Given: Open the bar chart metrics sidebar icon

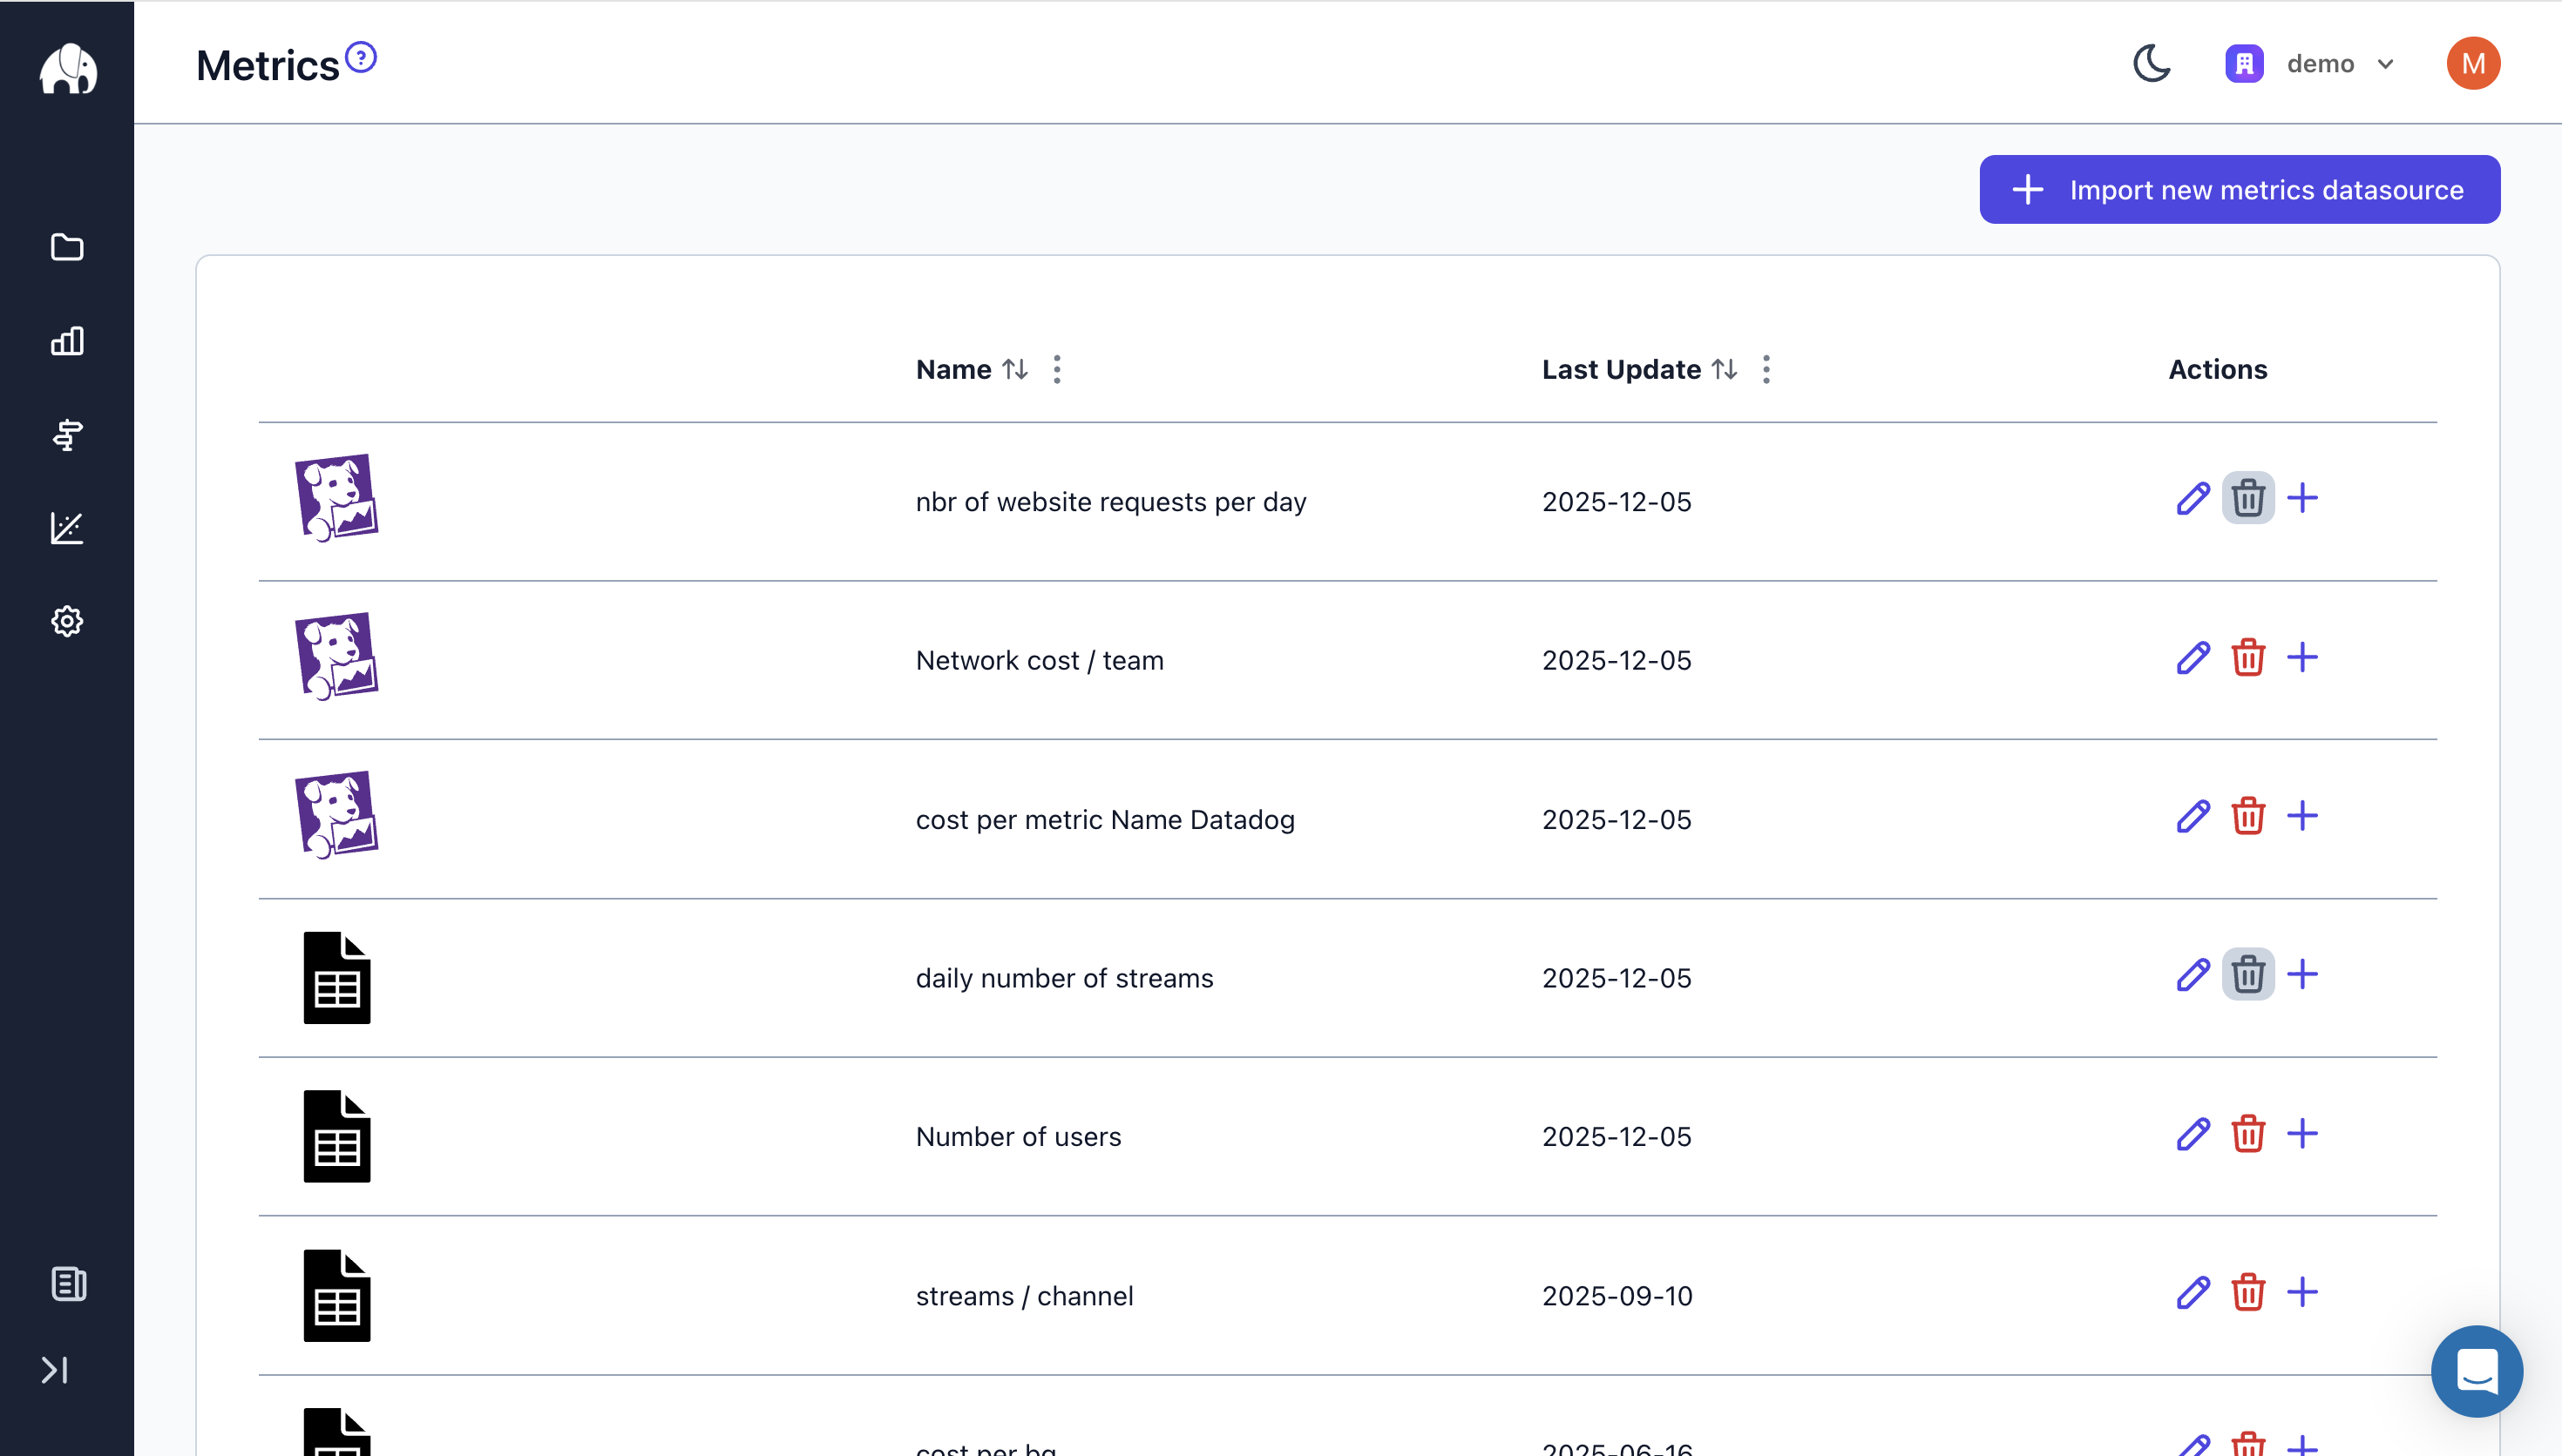Looking at the screenshot, I should pyautogui.click(x=67, y=341).
